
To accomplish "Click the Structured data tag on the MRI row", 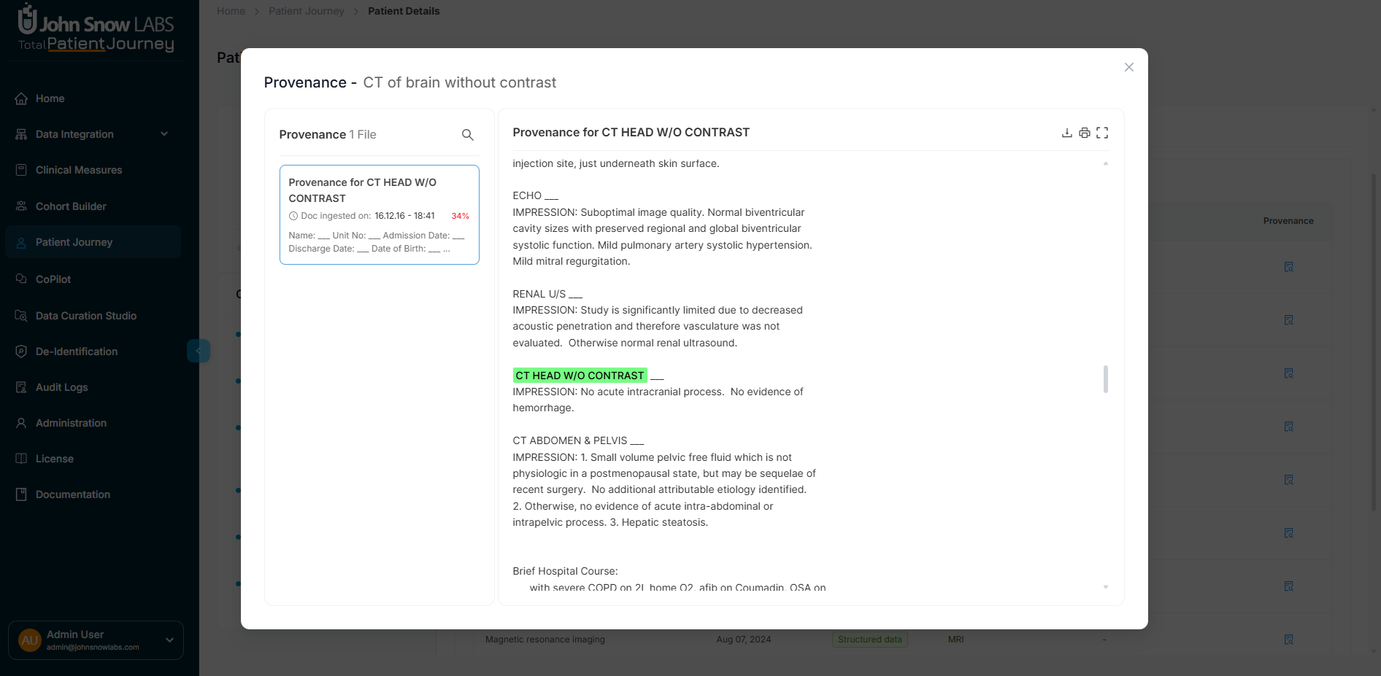I will click(869, 640).
